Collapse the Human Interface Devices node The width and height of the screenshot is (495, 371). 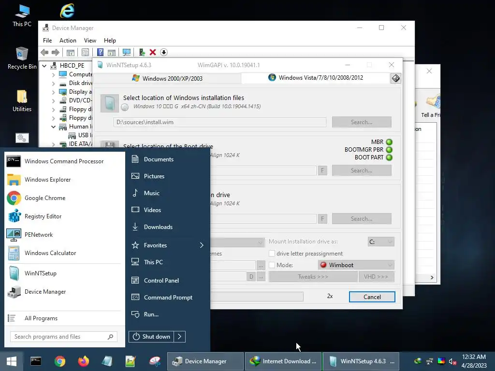53,127
